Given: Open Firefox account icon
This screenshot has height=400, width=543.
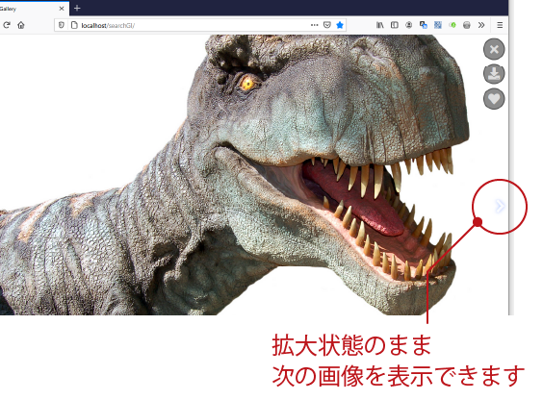Looking at the screenshot, I should click(408, 25).
